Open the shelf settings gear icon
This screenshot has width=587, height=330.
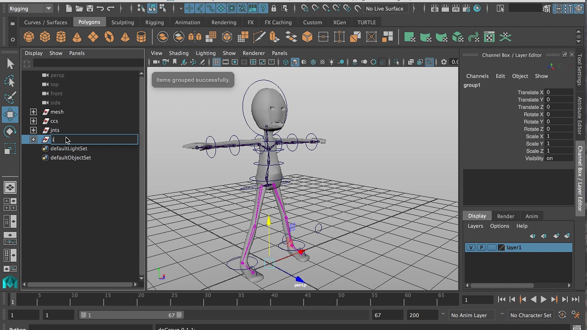[x=13, y=39]
